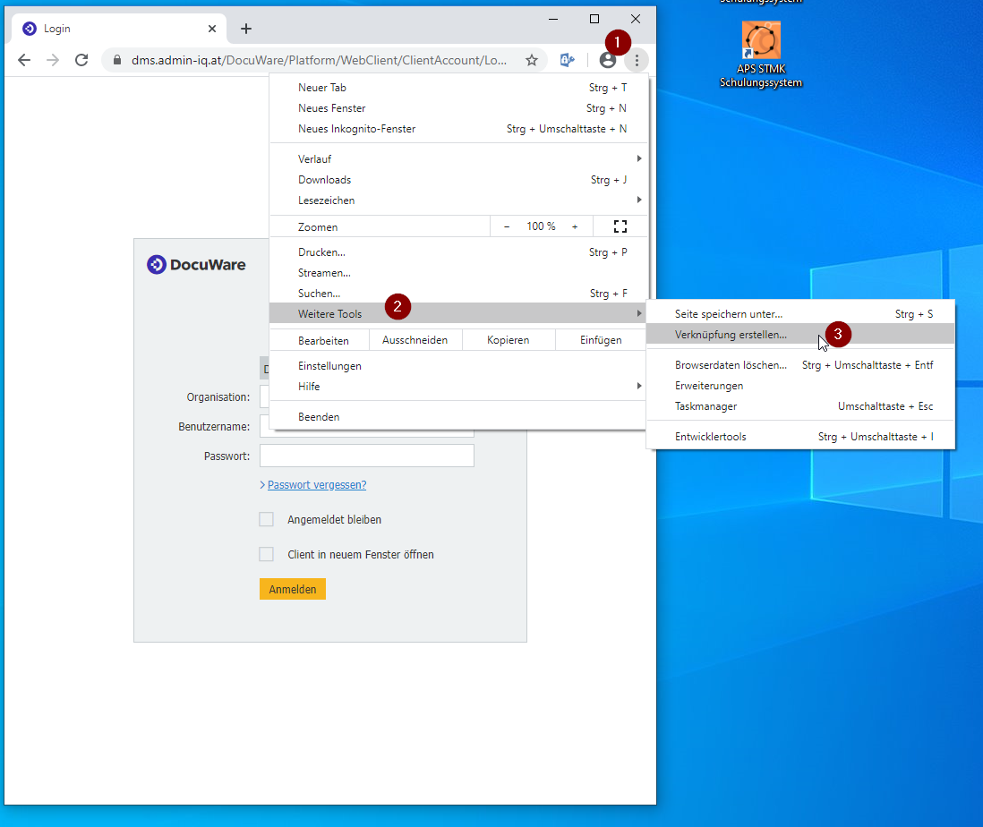
Task: Select Neuer Tab menu entry
Action: (457, 88)
